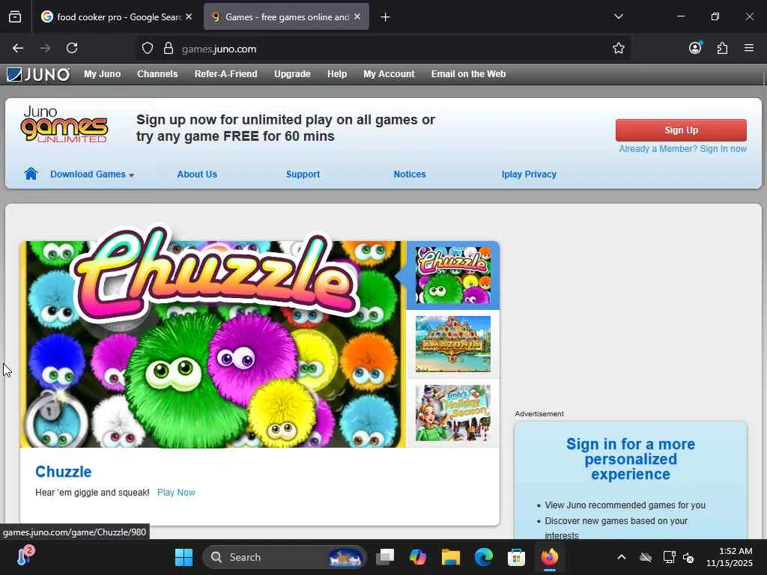767x575 pixels.
Task: Open network status tray icon
Action: click(669, 557)
